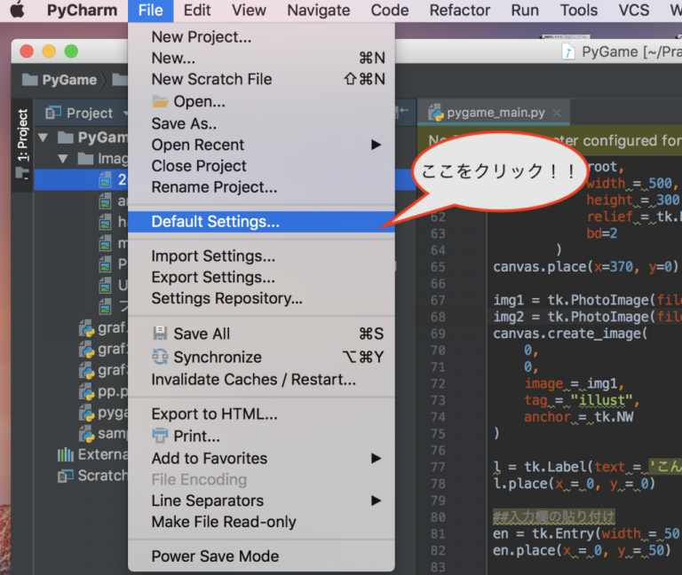Choose Export Settings...
The width and height of the screenshot is (682, 575).
tap(261, 277)
